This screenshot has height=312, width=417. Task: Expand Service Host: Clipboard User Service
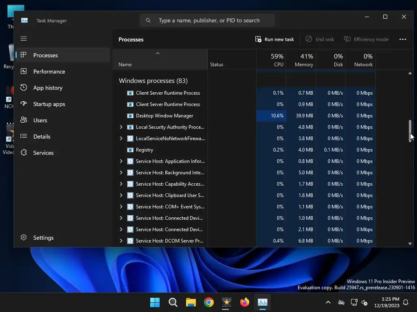pyautogui.click(x=121, y=195)
